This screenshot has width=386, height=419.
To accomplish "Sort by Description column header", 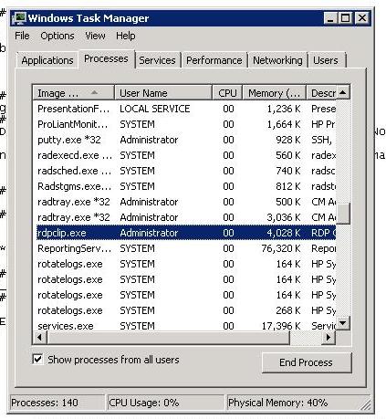I will pyautogui.click(x=321, y=93).
